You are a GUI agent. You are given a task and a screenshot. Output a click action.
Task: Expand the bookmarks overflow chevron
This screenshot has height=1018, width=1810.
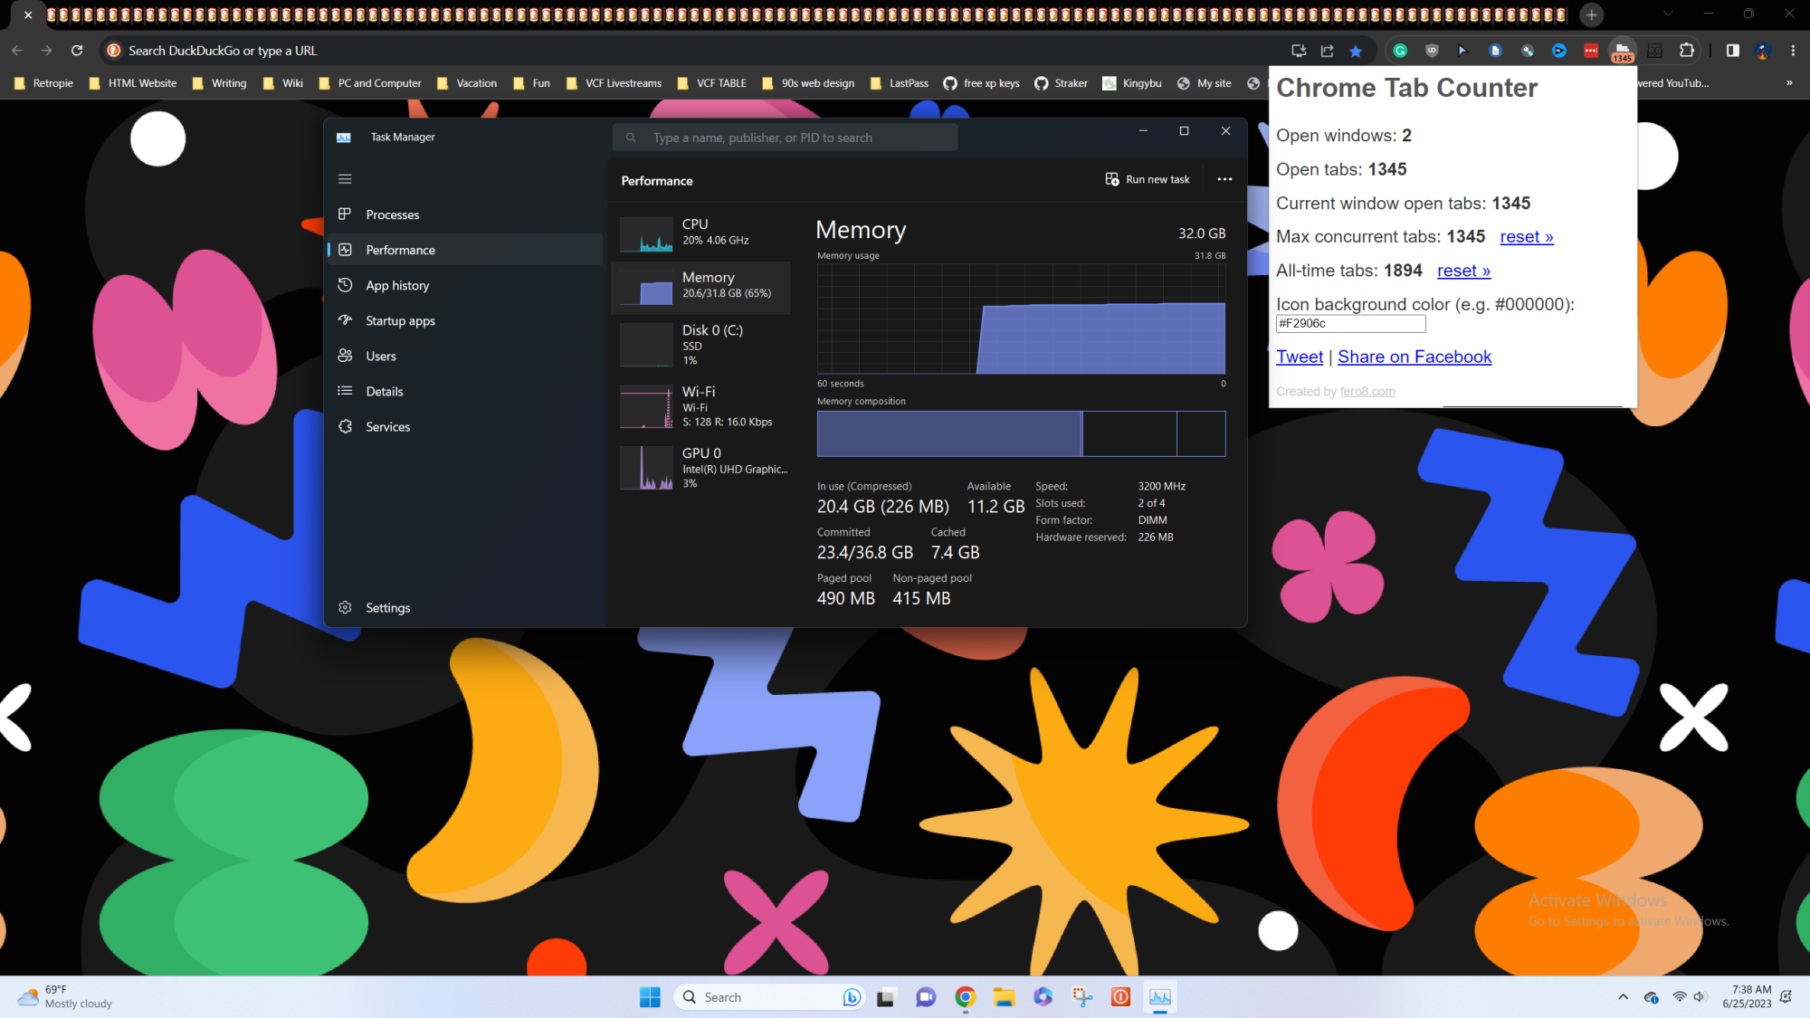point(1788,82)
